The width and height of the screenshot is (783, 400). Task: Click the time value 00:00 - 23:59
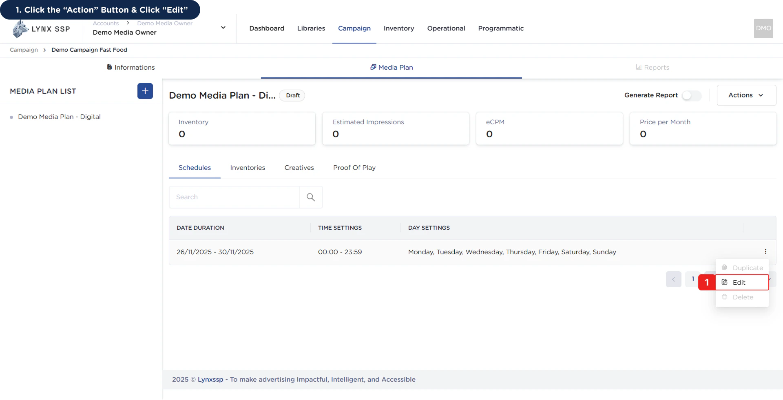(340, 252)
